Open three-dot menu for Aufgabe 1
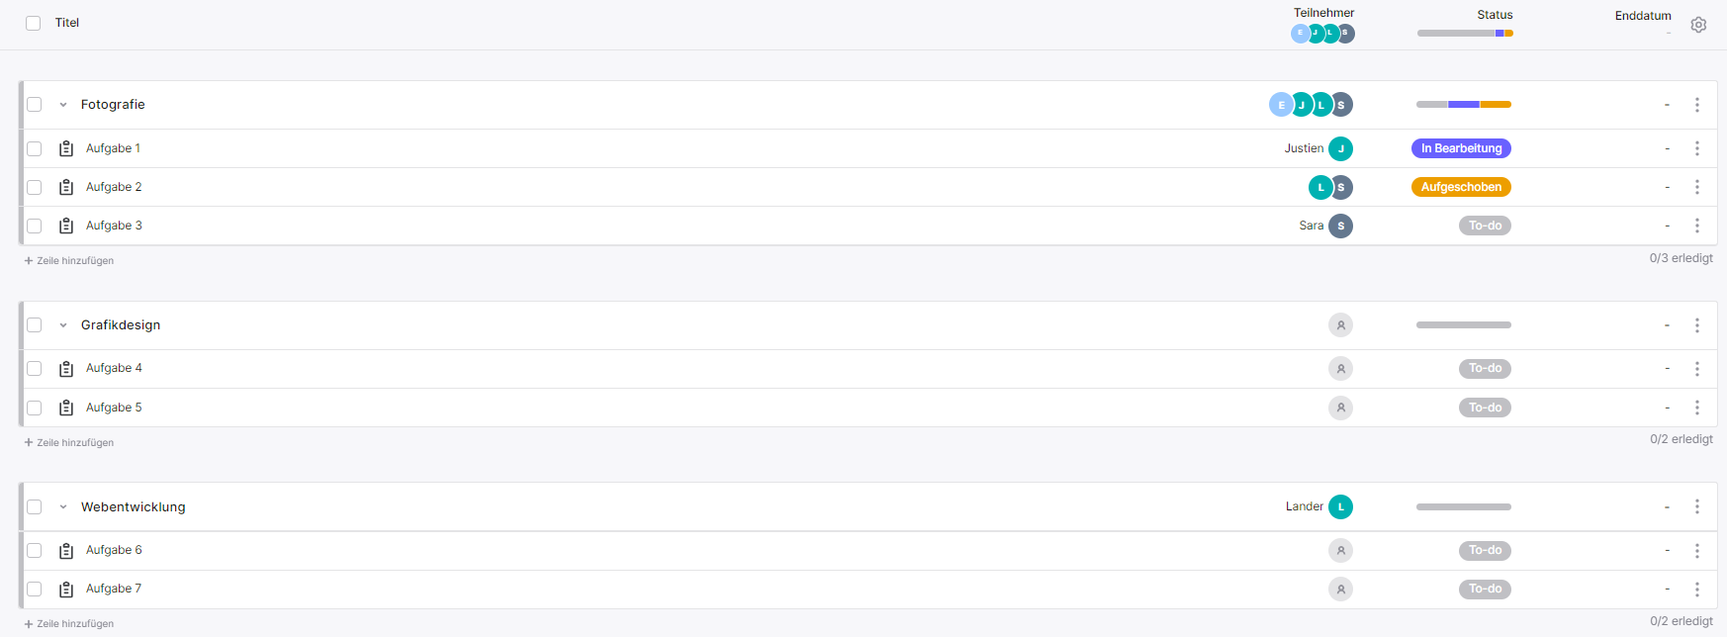This screenshot has width=1727, height=637. click(1697, 148)
